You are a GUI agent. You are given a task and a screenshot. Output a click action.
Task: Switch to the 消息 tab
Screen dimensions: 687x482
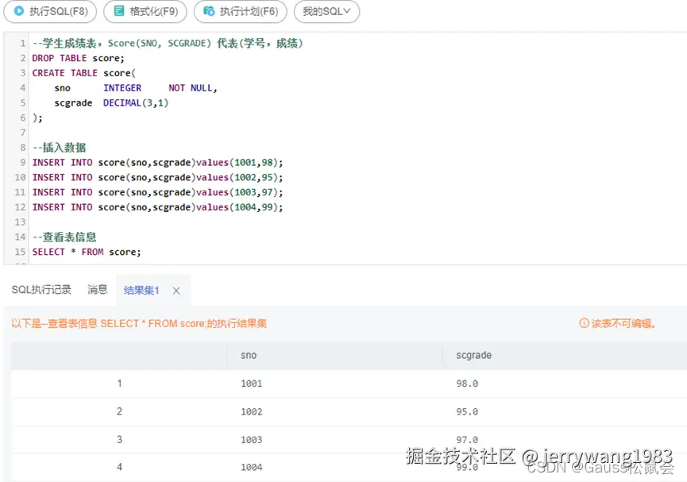point(97,290)
